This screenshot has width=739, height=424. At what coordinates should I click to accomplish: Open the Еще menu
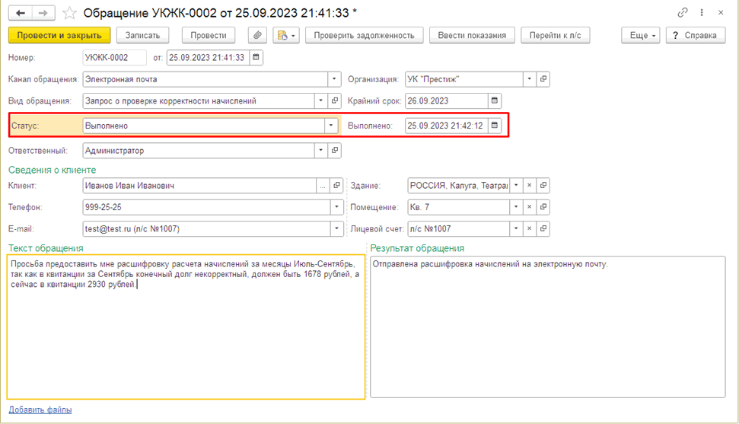coord(639,35)
